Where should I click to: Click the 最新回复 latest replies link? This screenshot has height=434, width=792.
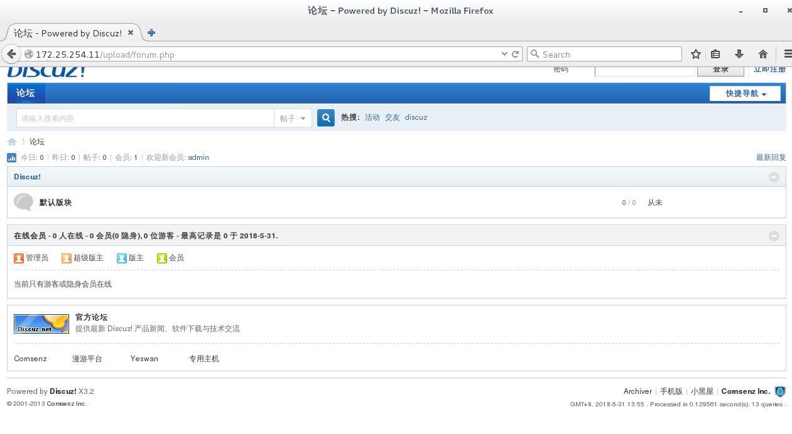(771, 157)
